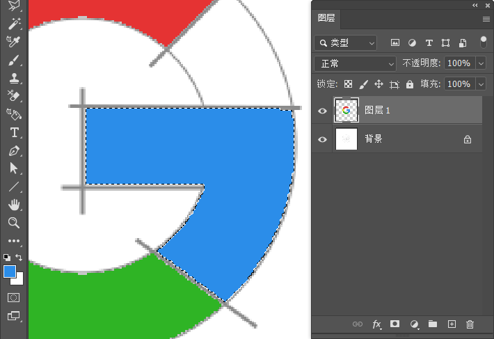Select the Polygonal Lasso tool

tap(14, 6)
